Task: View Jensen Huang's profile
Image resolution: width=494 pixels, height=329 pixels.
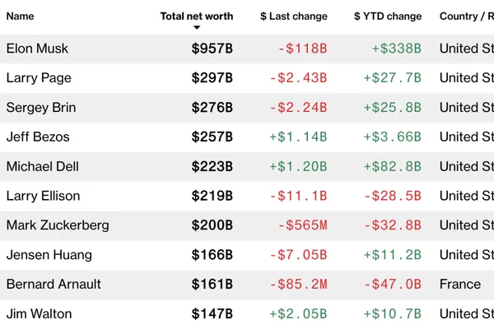Action: pyautogui.click(x=49, y=255)
